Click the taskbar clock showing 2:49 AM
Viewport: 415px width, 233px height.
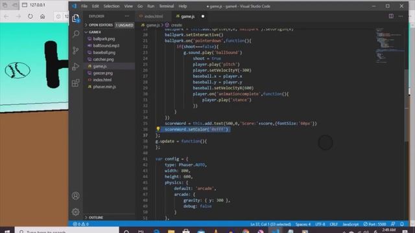(x=389, y=230)
